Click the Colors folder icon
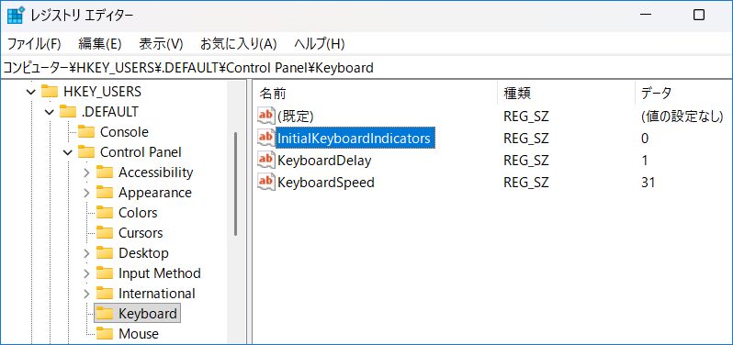This screenshot has width=733, height=345. click(105, 213)
